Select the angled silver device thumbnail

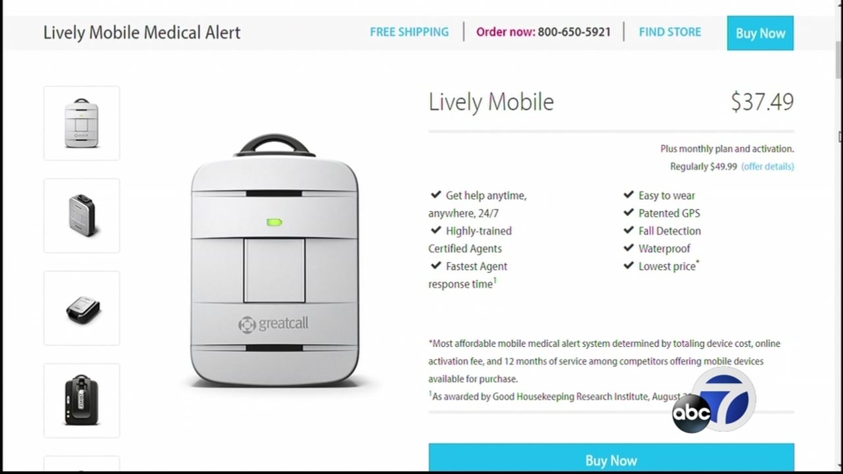(x=82, y=216)
